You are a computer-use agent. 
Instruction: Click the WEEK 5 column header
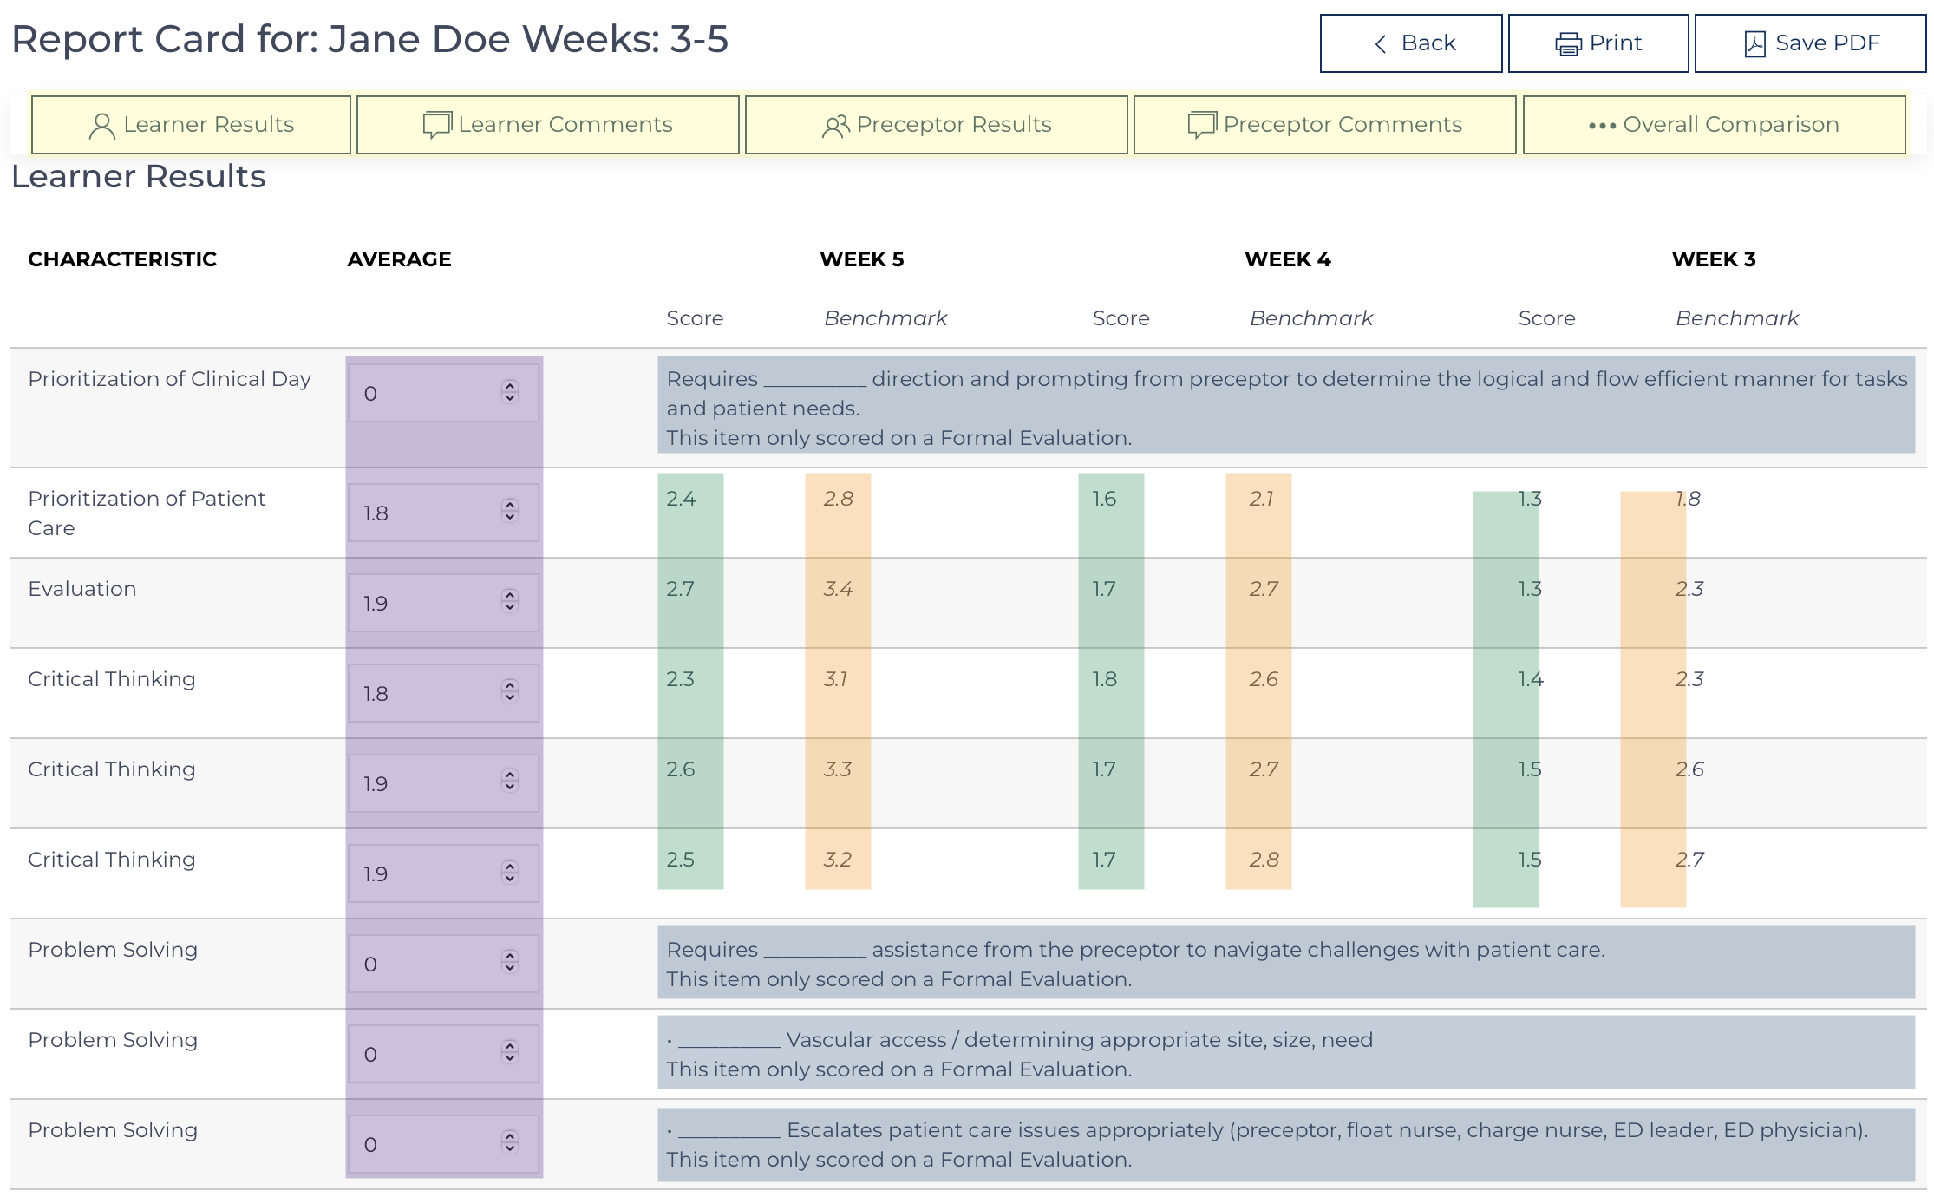pyautogui.click(x=862, y=259)
